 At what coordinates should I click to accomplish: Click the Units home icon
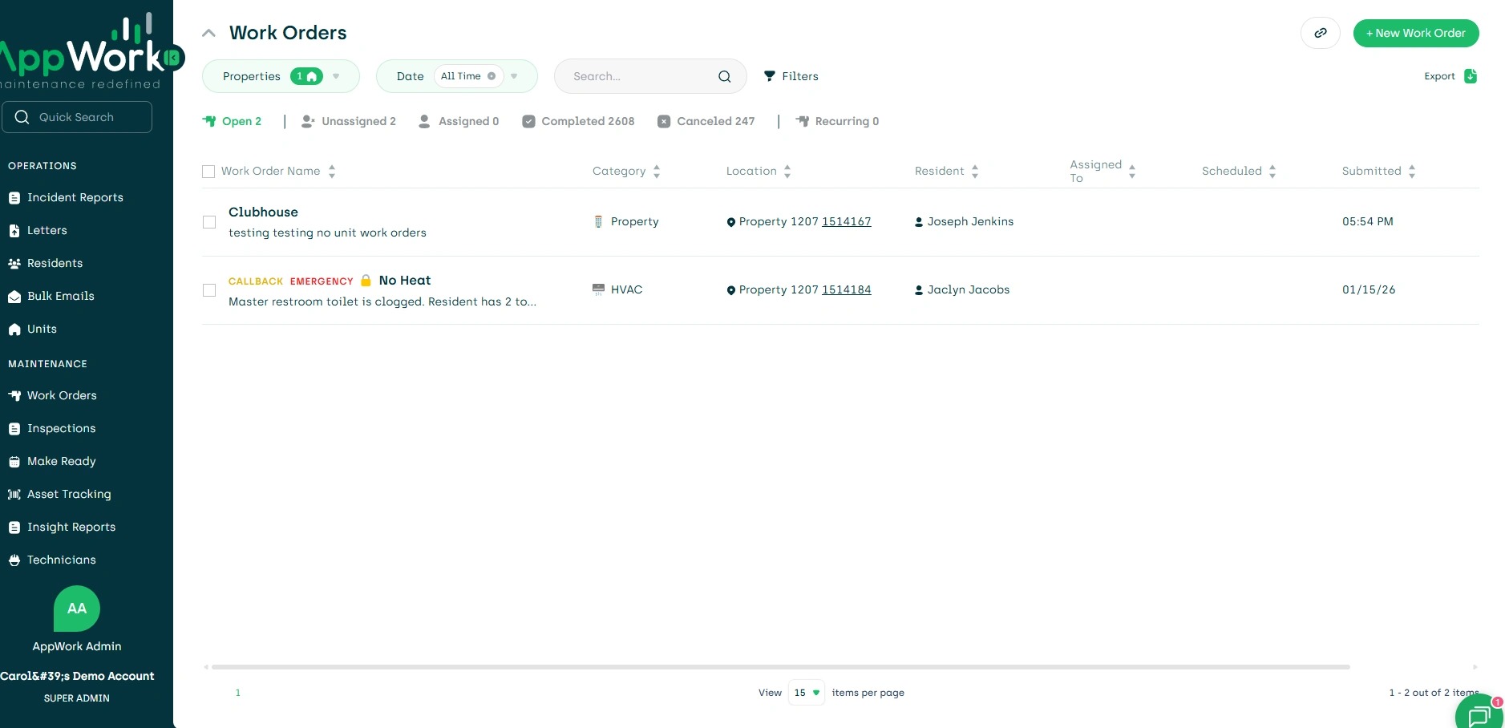pyautogui.click(x=14, y=330)
